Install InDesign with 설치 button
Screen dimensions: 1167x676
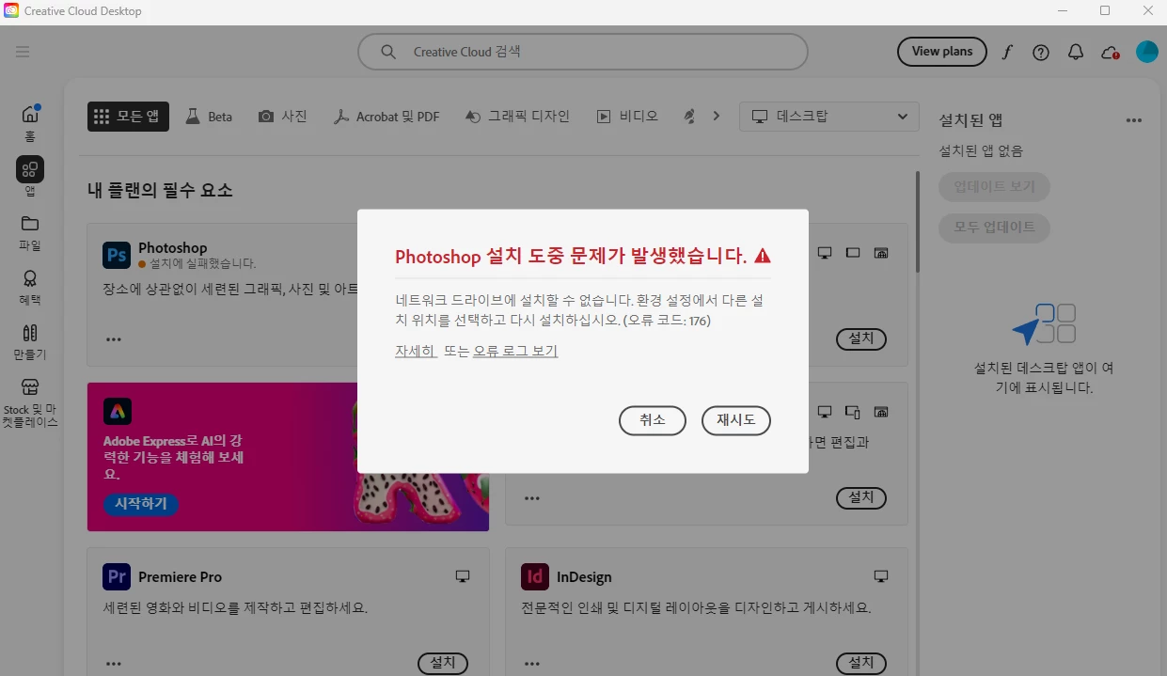pos(861,663)
